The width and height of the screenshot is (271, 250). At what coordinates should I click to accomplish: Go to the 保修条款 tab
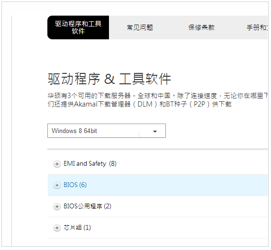click(201, 27)
